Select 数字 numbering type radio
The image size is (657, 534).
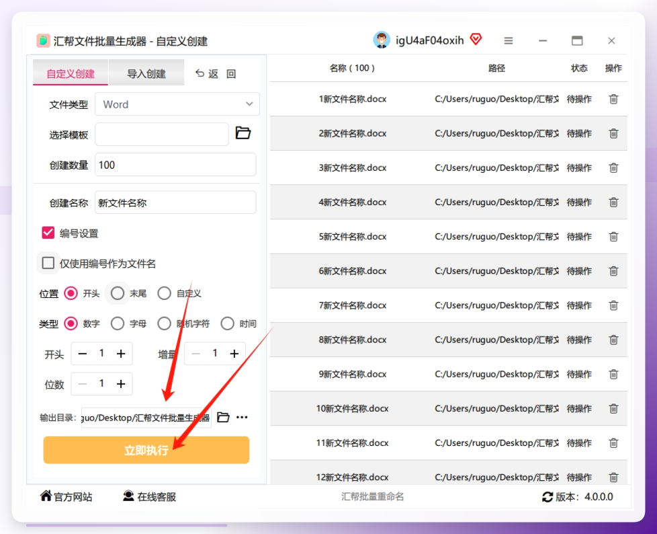[x=71, y=323]
